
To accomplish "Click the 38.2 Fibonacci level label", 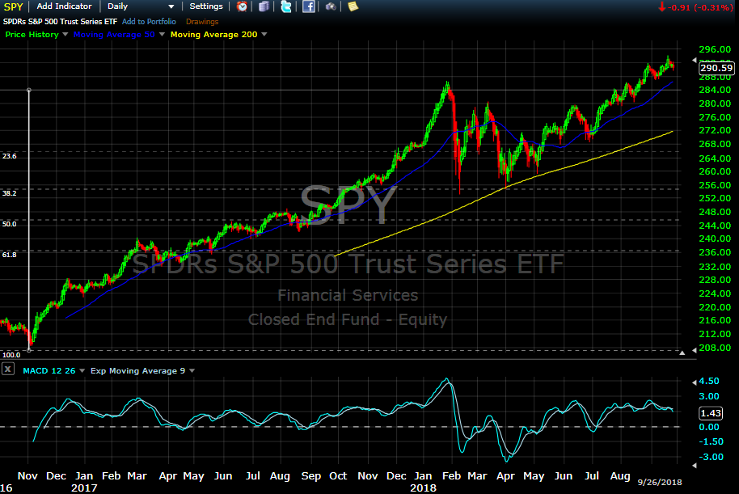I will coord(10,193).
